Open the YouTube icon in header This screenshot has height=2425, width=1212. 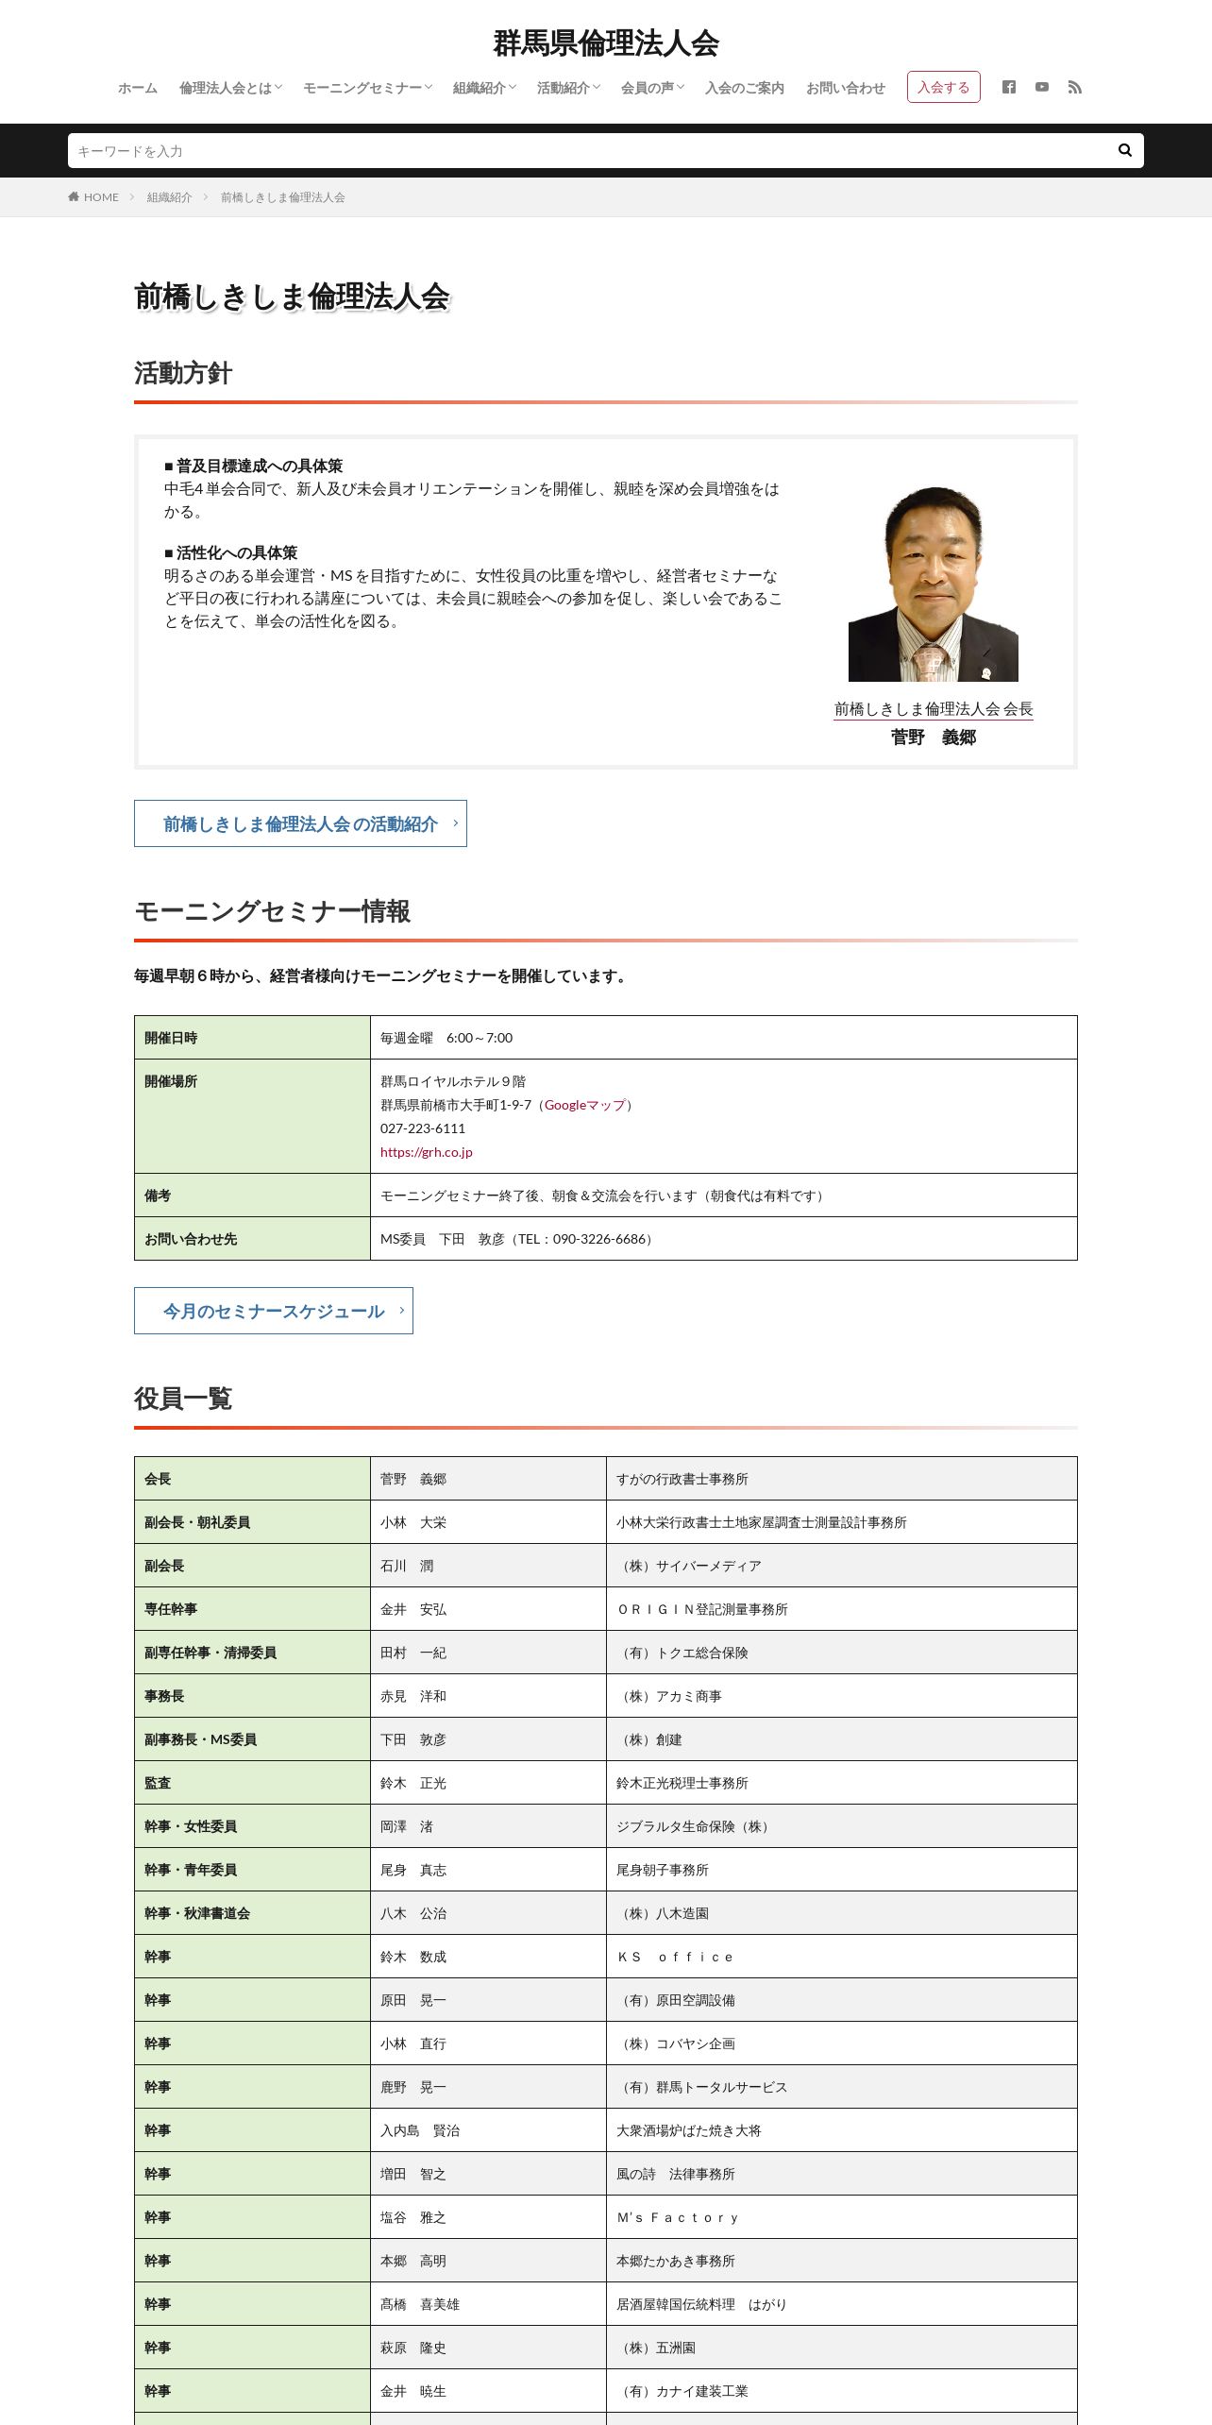coord(1042,87)
